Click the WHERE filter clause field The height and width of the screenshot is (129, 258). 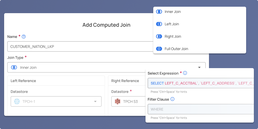click(x=201, y=109)
